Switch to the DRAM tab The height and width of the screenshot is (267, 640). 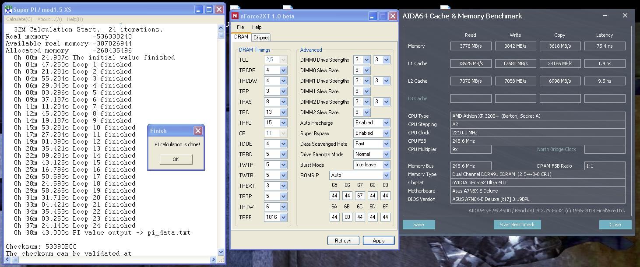pos(241,37)
